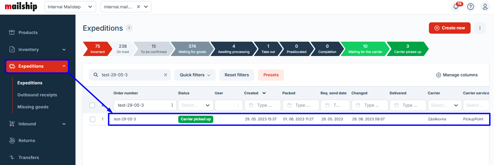The width and height of the screenshot is (494, 165).
Task: Click the Products box icon in sidebar
Action: click(x=12, y=32)
